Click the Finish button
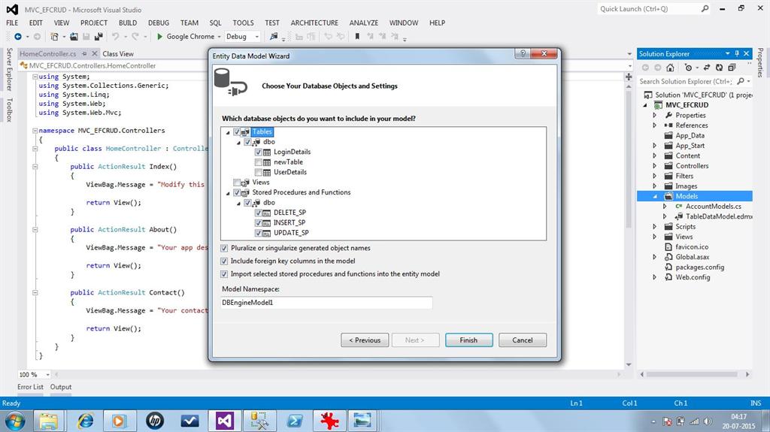 click(469, 340)
